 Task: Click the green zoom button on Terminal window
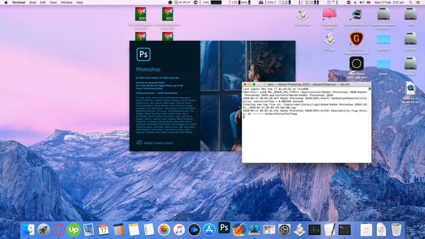[x=254, y=84]
